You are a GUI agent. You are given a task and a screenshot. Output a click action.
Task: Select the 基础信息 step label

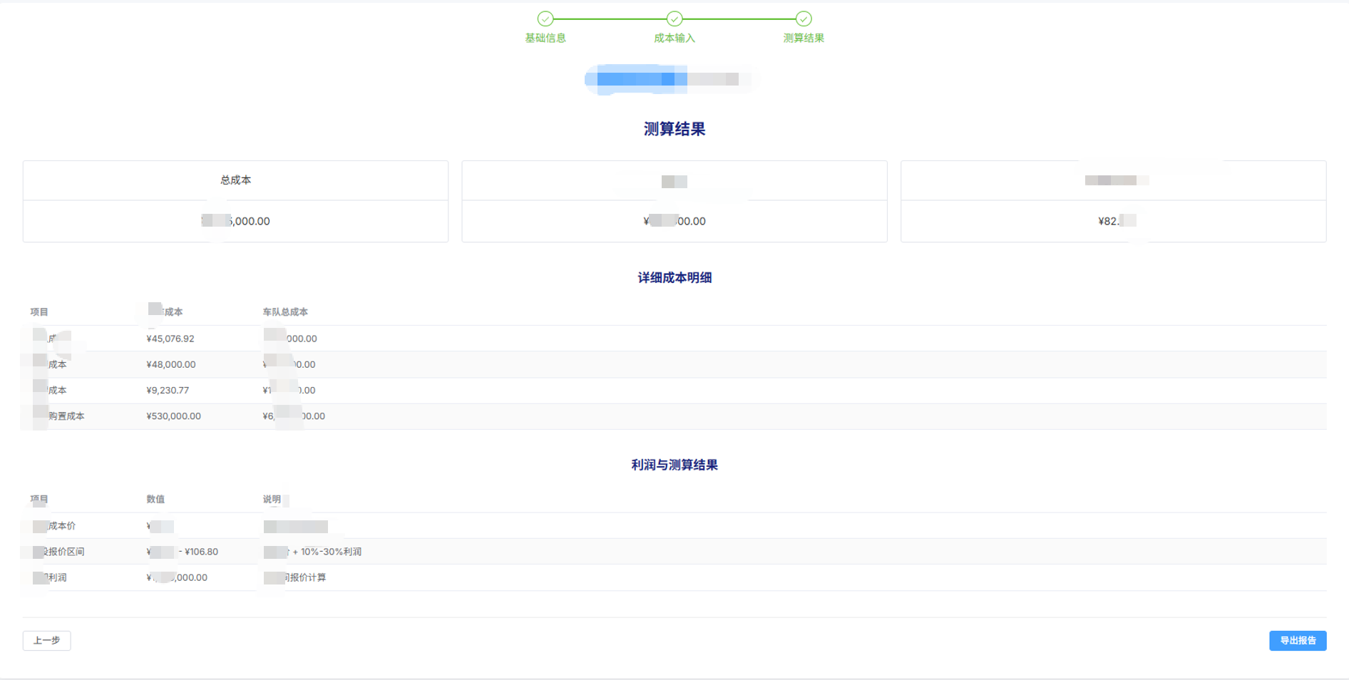point(546,37)
